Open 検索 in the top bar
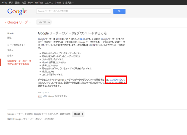187x135 pixels. point(11,3)
